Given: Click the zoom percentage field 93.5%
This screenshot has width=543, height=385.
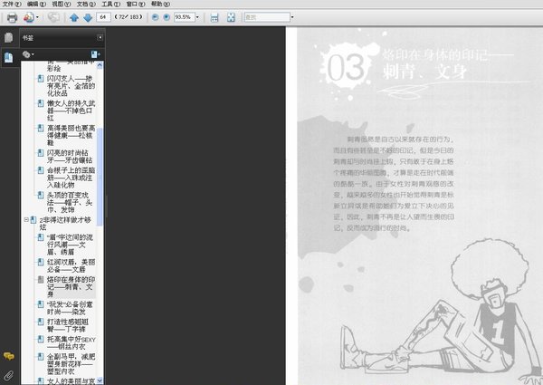Looking at the screenshot, I should (184, 17).
